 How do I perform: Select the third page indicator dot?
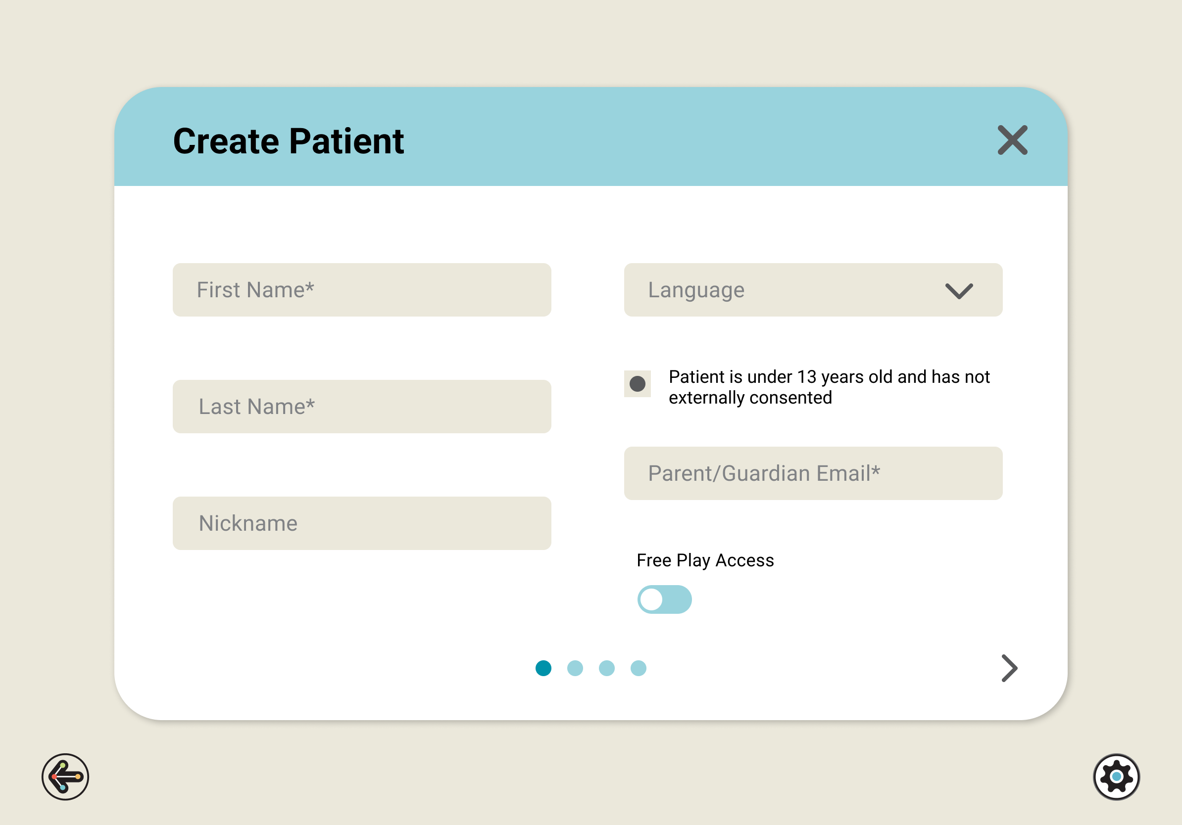point(606,668)
